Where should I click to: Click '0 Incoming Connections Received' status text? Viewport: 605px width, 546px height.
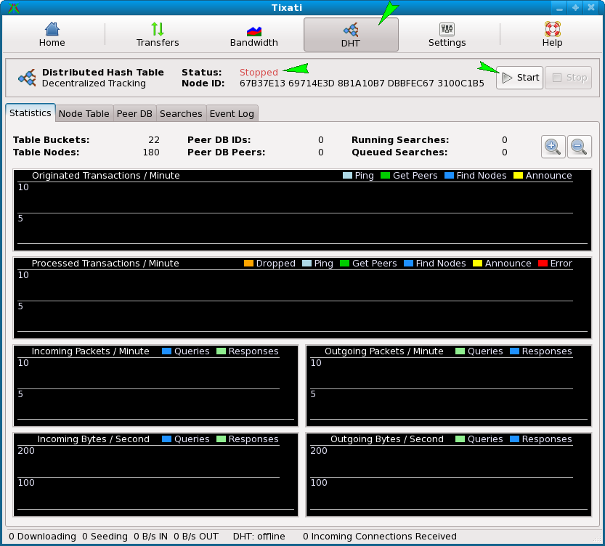click(380, 537)
